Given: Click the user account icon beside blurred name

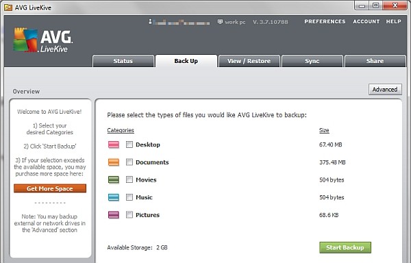Looking at the screenshot, I should pos(150,22).
